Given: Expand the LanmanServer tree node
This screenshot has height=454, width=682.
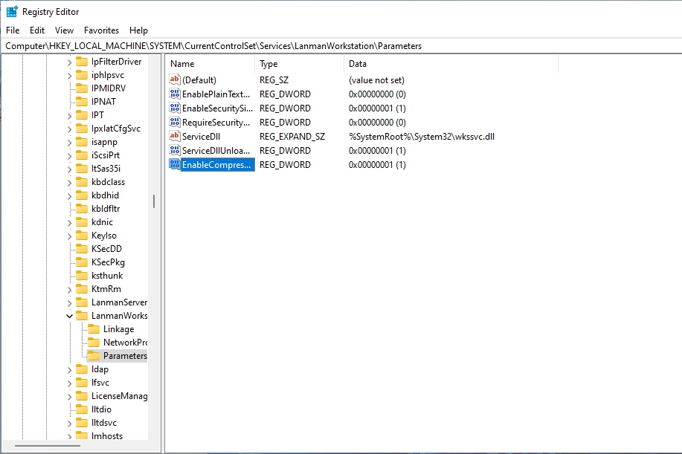Looking at the screenshot, I should pos(69,302).
